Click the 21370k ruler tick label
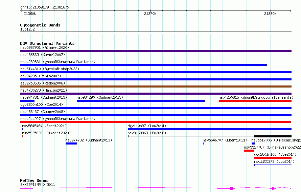The width and height of the screenshot is (301, 192). pos(150,14)
